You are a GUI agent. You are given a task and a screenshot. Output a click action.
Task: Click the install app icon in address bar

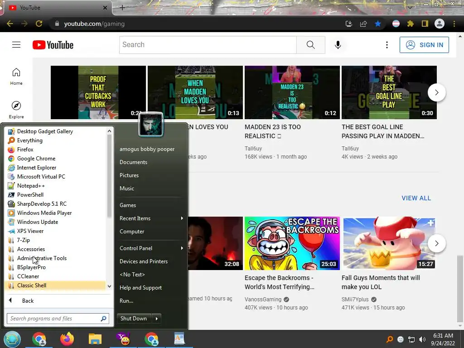(349, 24)
